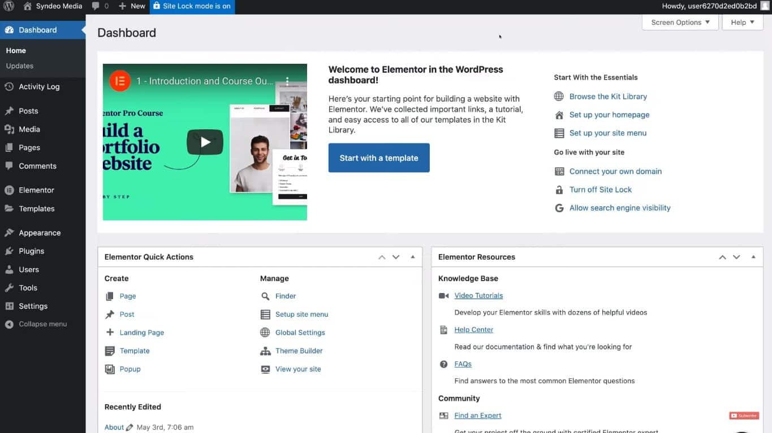Open Video Tutorials link
Screen dimensions: 772x433
tap(478, 296)
